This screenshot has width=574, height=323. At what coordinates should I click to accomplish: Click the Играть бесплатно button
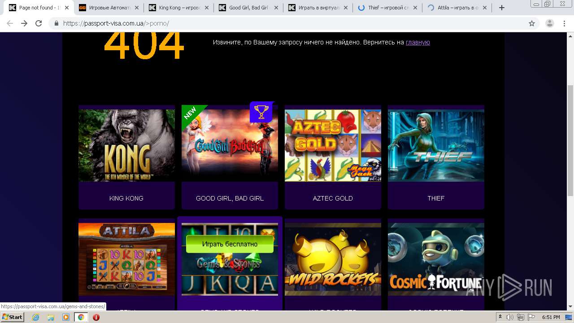[230, 244]
